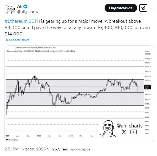Click Перевести пост translate link
157x156 pixels.
[17, 40]
